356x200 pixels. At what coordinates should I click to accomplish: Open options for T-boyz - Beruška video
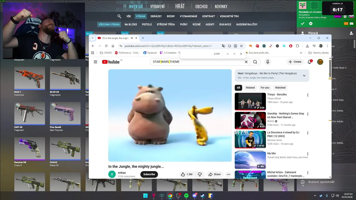click(308, 95)
